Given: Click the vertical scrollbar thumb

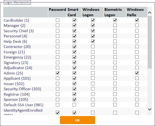Looking at the screenshot, I should pos(150,42).
